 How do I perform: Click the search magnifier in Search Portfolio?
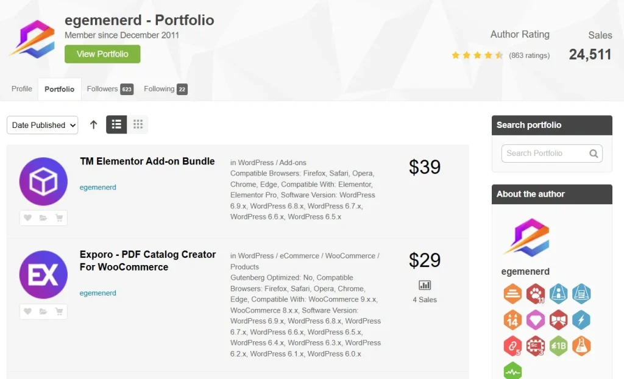tap(594, 154)
